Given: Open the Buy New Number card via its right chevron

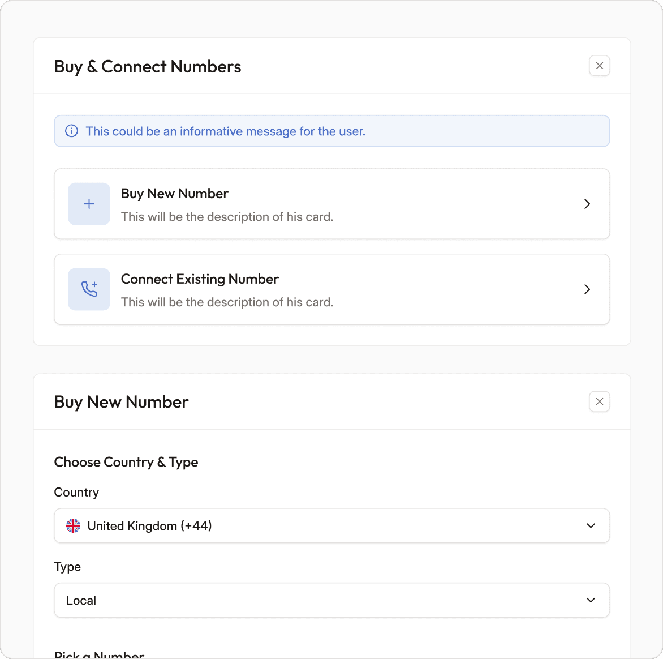Looking at the screenshot, I should tap(587, 204).
